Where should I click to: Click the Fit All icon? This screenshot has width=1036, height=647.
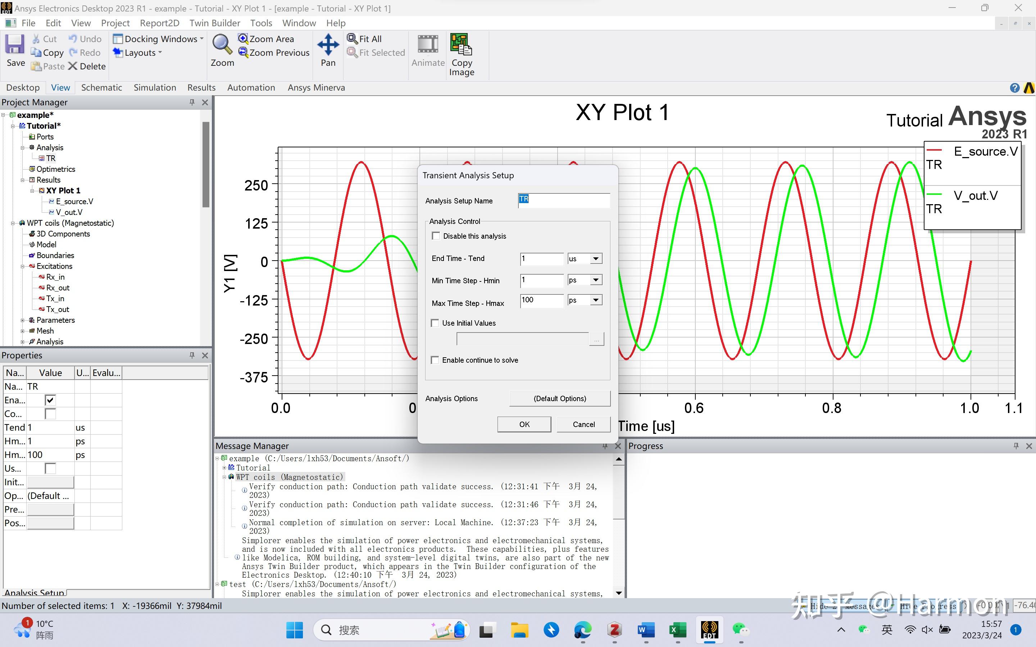[352, 39]
